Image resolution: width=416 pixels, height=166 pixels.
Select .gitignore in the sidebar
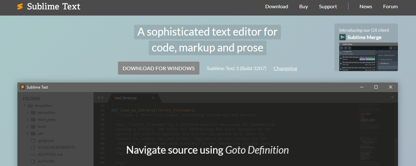46,141
